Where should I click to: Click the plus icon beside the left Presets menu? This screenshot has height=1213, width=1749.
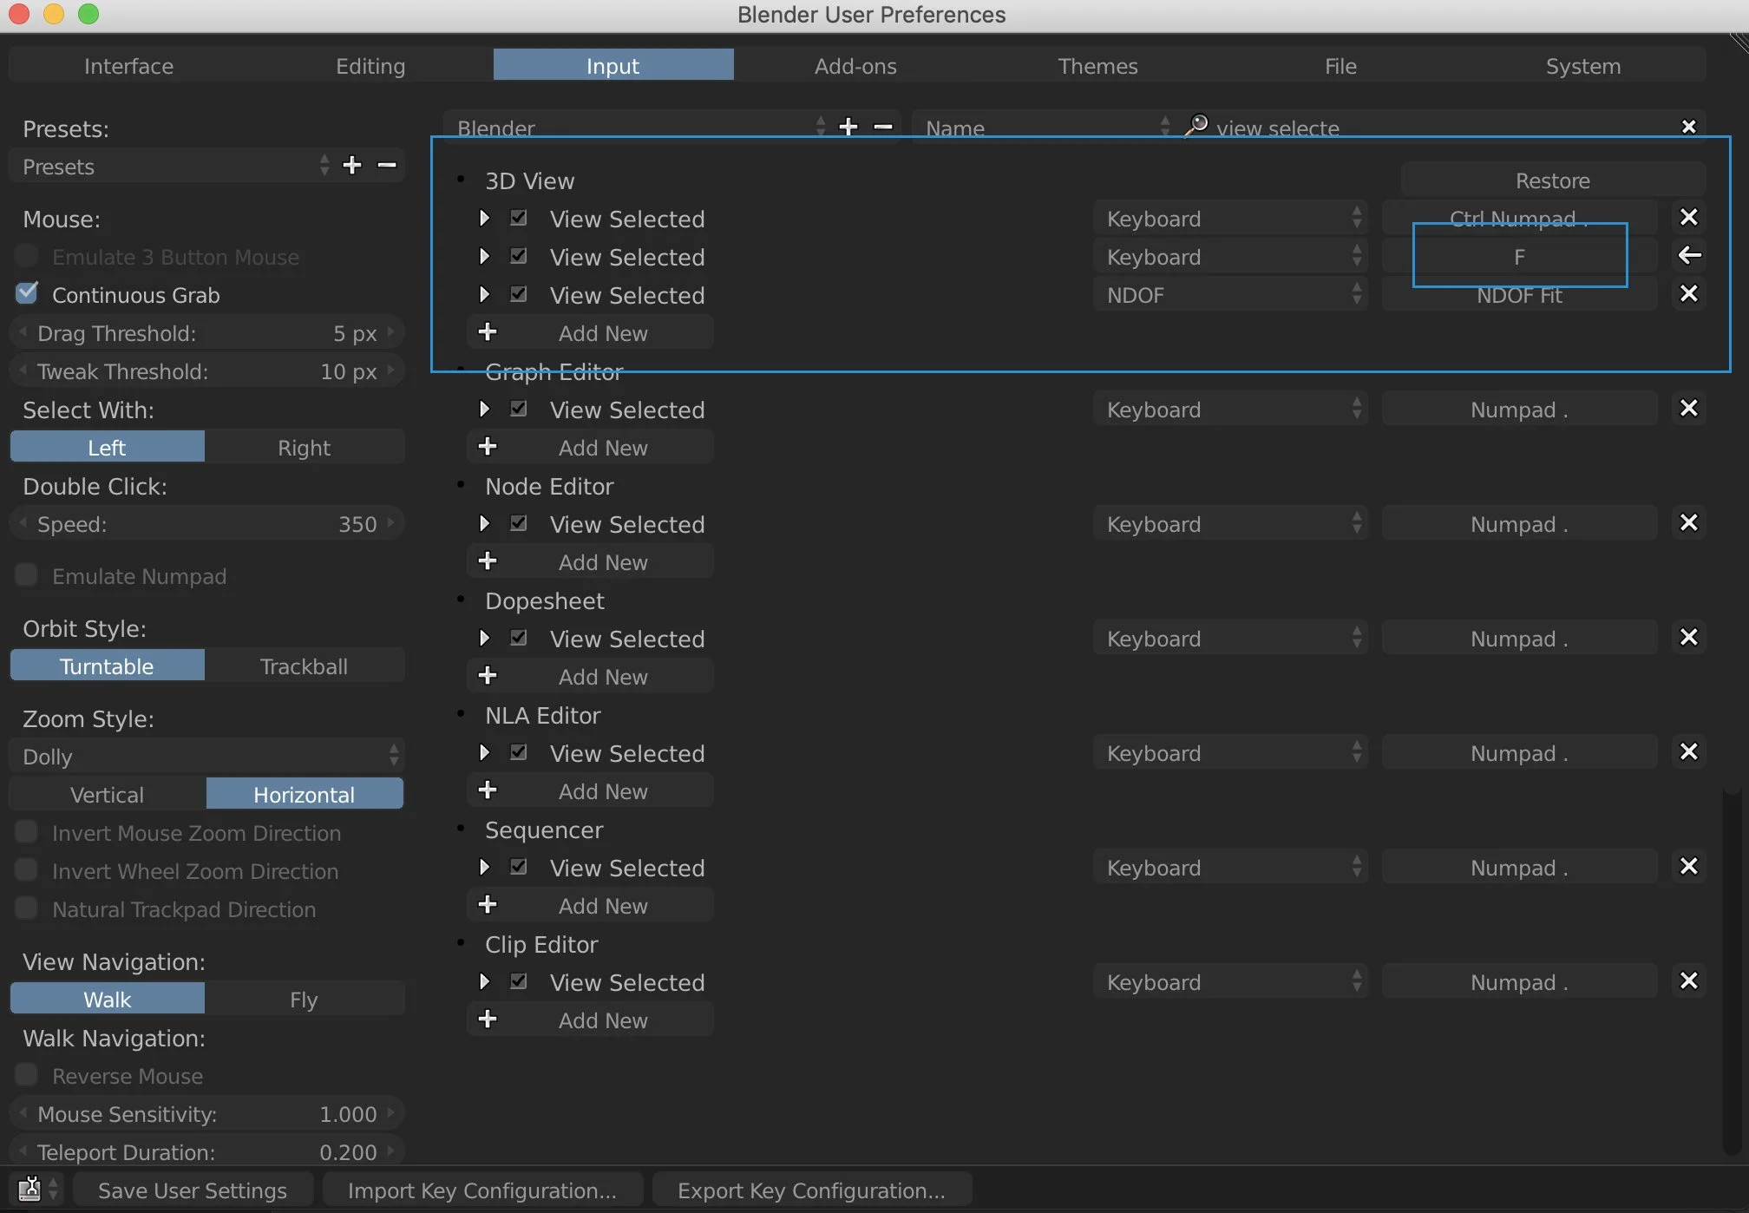351,165
